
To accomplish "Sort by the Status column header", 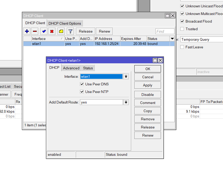I will coord(158,39).
